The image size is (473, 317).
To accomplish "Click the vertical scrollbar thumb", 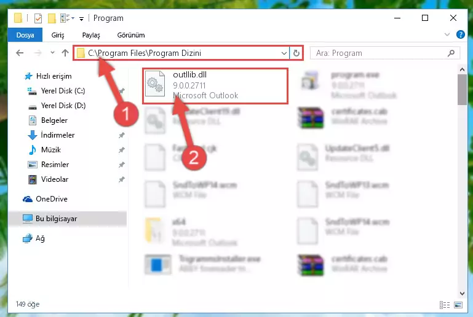I will click(462, 90).
